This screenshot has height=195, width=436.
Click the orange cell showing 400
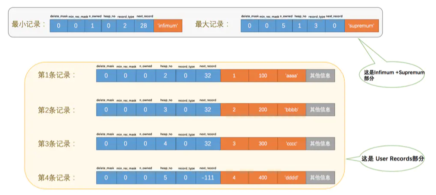[x=263, y=177]
